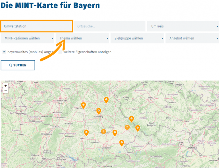Zoom out the map with minus
Viewport: 219px width, 168px height.
point(6,91)
